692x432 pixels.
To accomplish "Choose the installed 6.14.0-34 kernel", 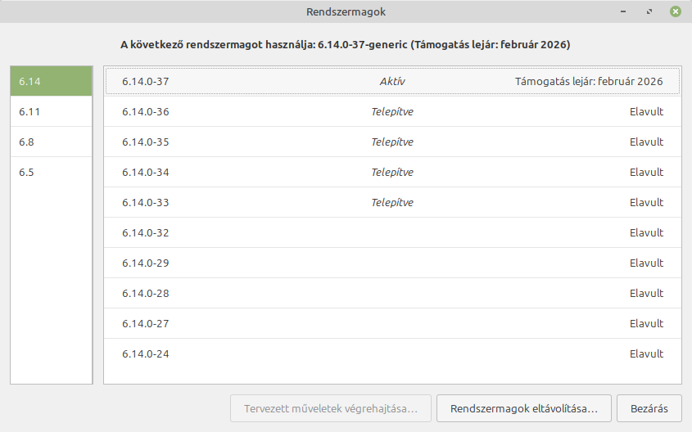I will 392,172.
